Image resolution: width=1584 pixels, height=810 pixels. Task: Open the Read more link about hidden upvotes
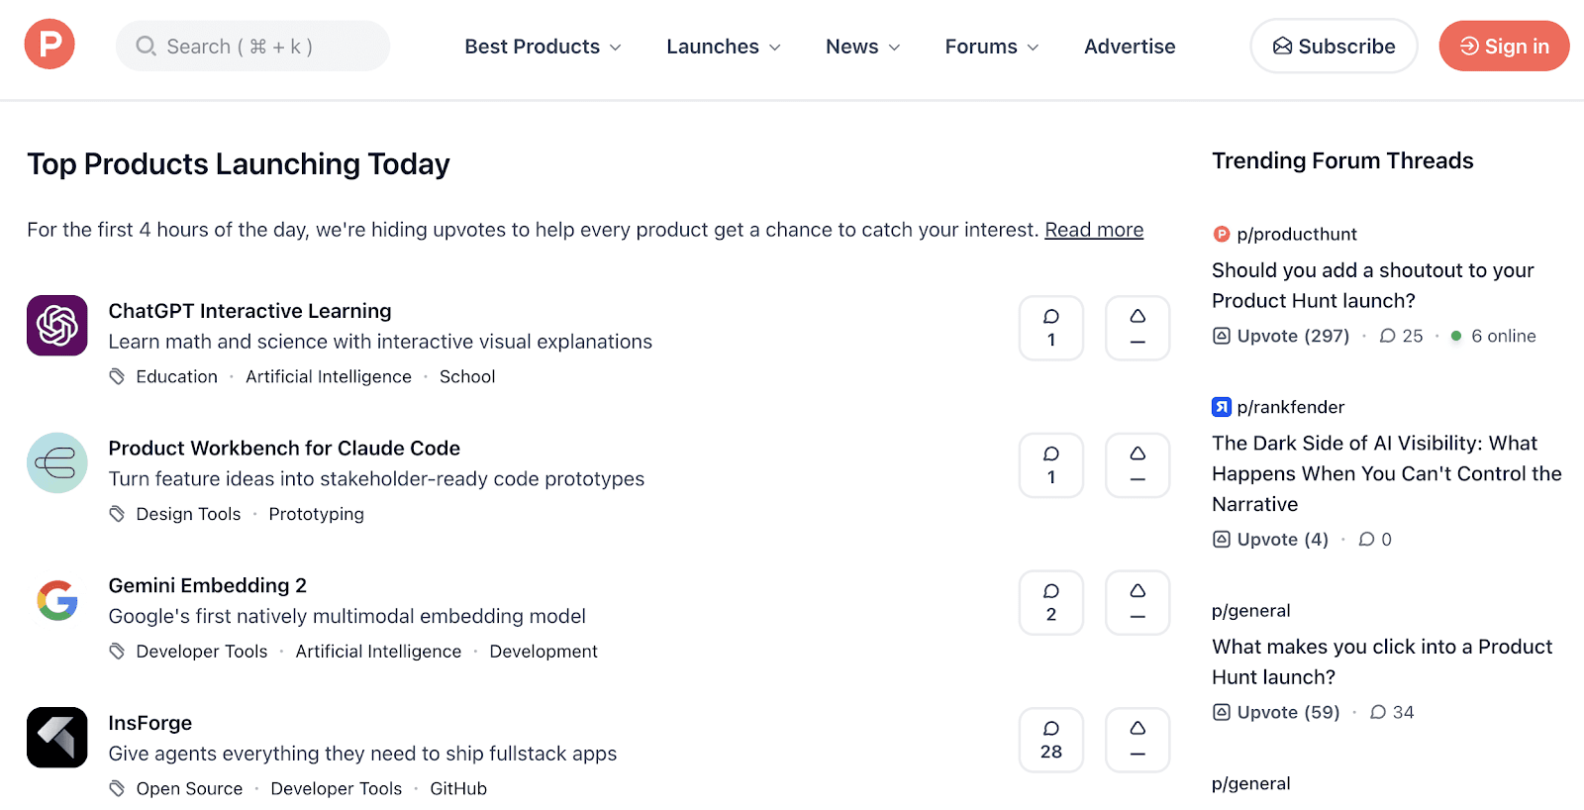(x=1093, y=229)
